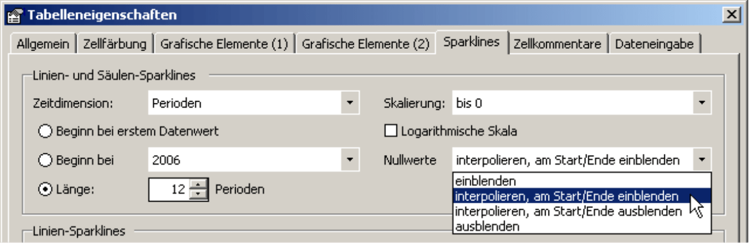Screen dimensions: 749x243
Task: Select the 'Länge' radio button
Action: tap(46, 189)
